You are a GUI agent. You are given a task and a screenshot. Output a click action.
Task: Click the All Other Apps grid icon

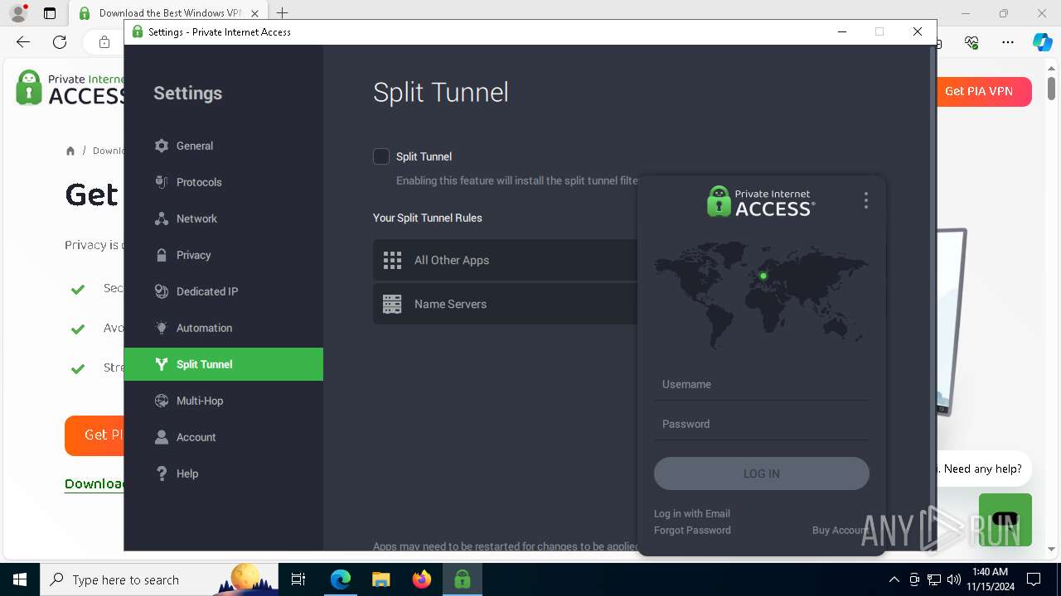pos(392,261)
